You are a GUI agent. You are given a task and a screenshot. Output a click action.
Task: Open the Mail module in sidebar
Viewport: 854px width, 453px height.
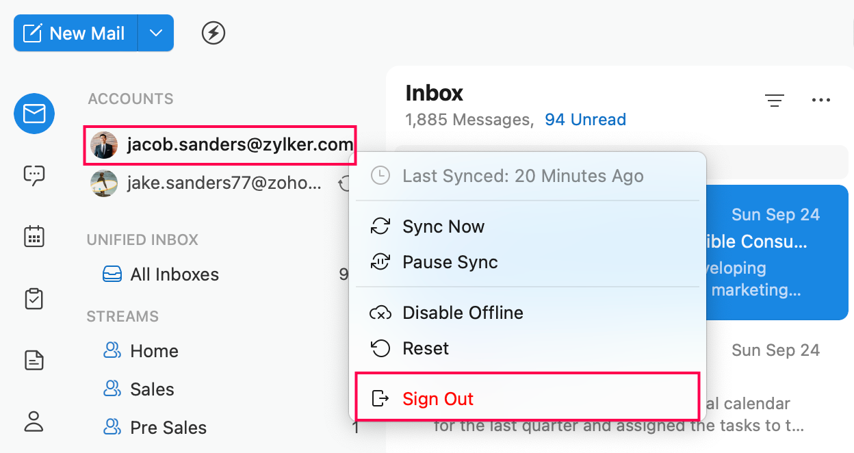[x=34, y=114]
